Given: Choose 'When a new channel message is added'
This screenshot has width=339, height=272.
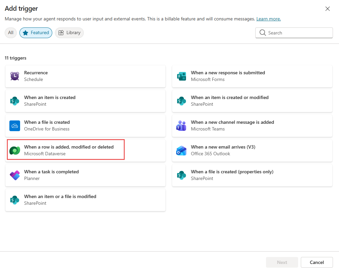Looking at the screenshot, I should (252, 126).
